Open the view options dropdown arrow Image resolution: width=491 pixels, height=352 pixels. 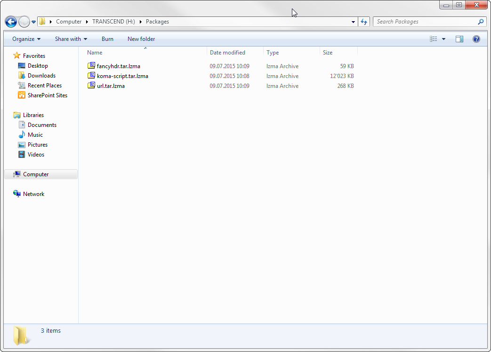(443, 39)
